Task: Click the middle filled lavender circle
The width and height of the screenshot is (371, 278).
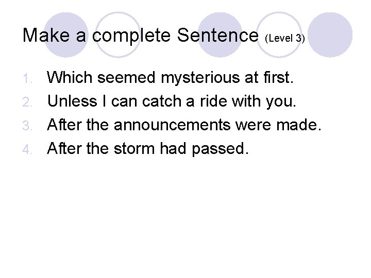Action: (x=220, y=35)
